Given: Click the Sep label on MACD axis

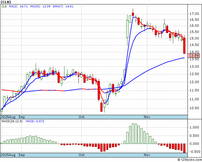Looking at the screenshot, I should 22,155.
